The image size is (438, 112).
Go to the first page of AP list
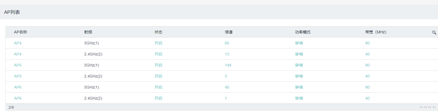[421, 107]
